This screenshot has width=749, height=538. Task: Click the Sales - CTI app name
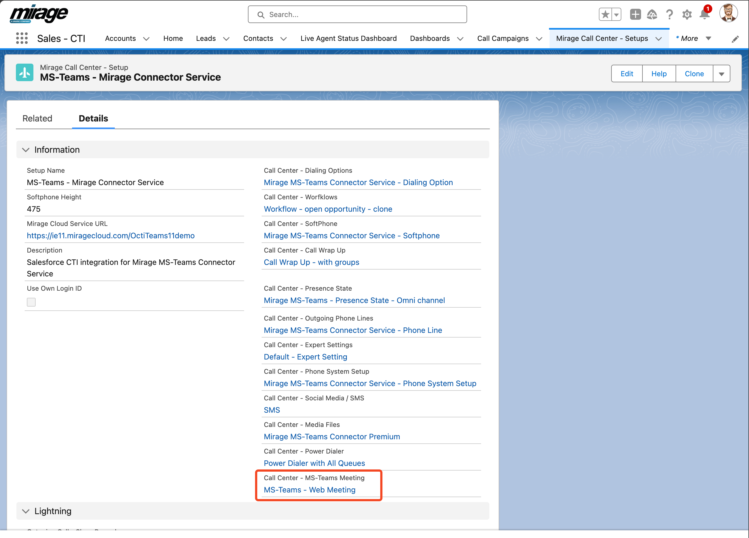point(61,38)
